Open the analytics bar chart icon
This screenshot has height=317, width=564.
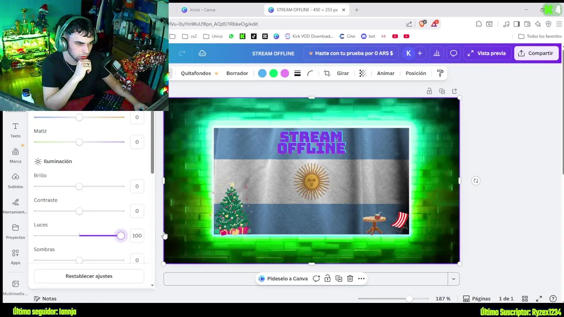(437, 53)
